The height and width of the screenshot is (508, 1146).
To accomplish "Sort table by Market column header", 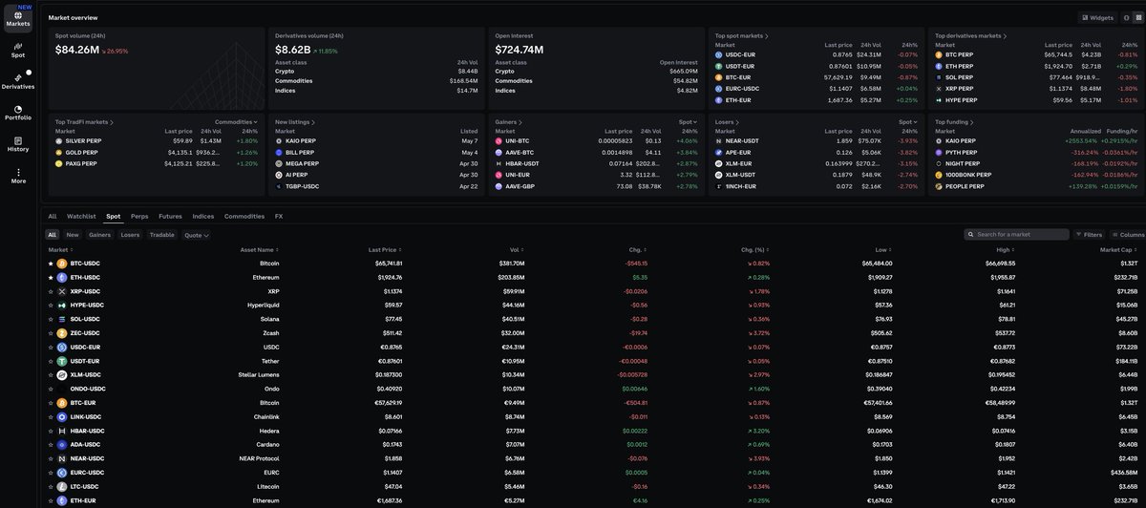I will (x=59, y=249).
